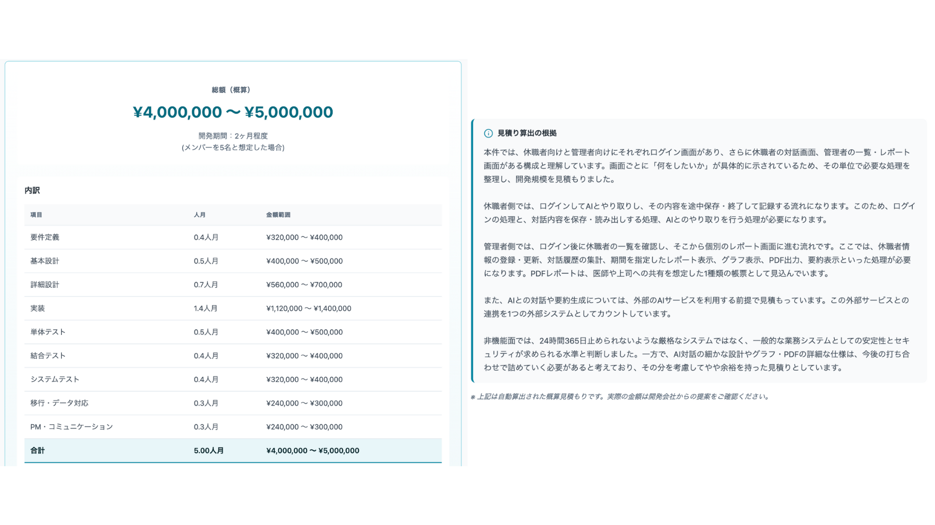This screenshot has width=935, height=525.
Task: Click the 金額範囲 column header
Action: (278, 215)
